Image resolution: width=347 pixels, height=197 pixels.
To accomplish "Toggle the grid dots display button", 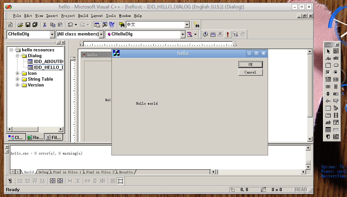I will (x=113, y=181).
